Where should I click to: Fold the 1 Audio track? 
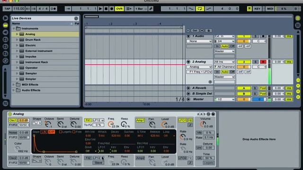[188, 36]
